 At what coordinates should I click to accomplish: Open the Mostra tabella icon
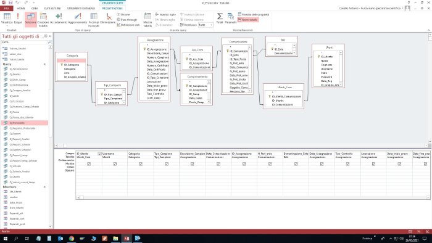[147, 20]
